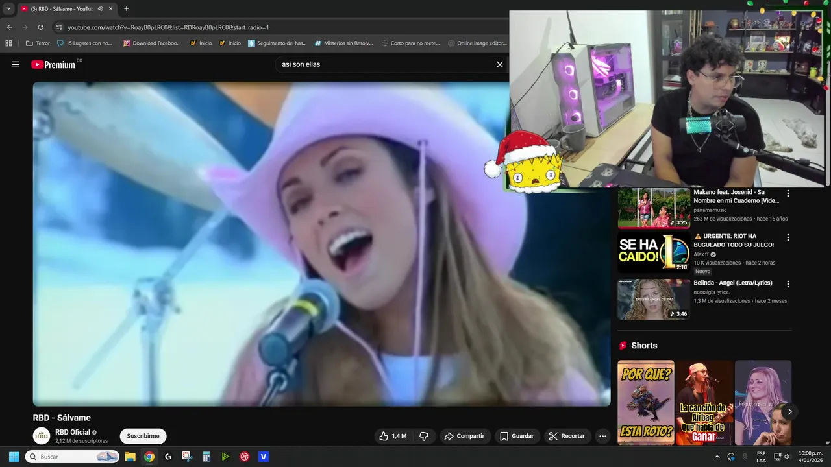Switch to Chrome on the taskbar

pos(149,457)
